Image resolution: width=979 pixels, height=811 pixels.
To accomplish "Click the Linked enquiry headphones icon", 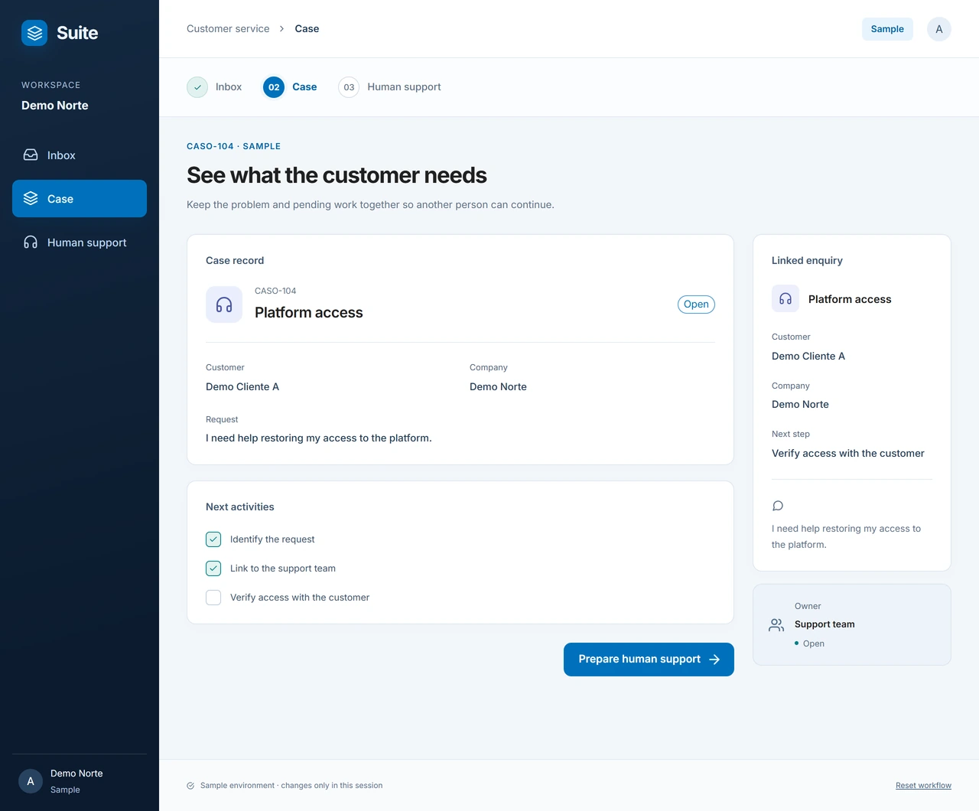I will click(785, 299).
